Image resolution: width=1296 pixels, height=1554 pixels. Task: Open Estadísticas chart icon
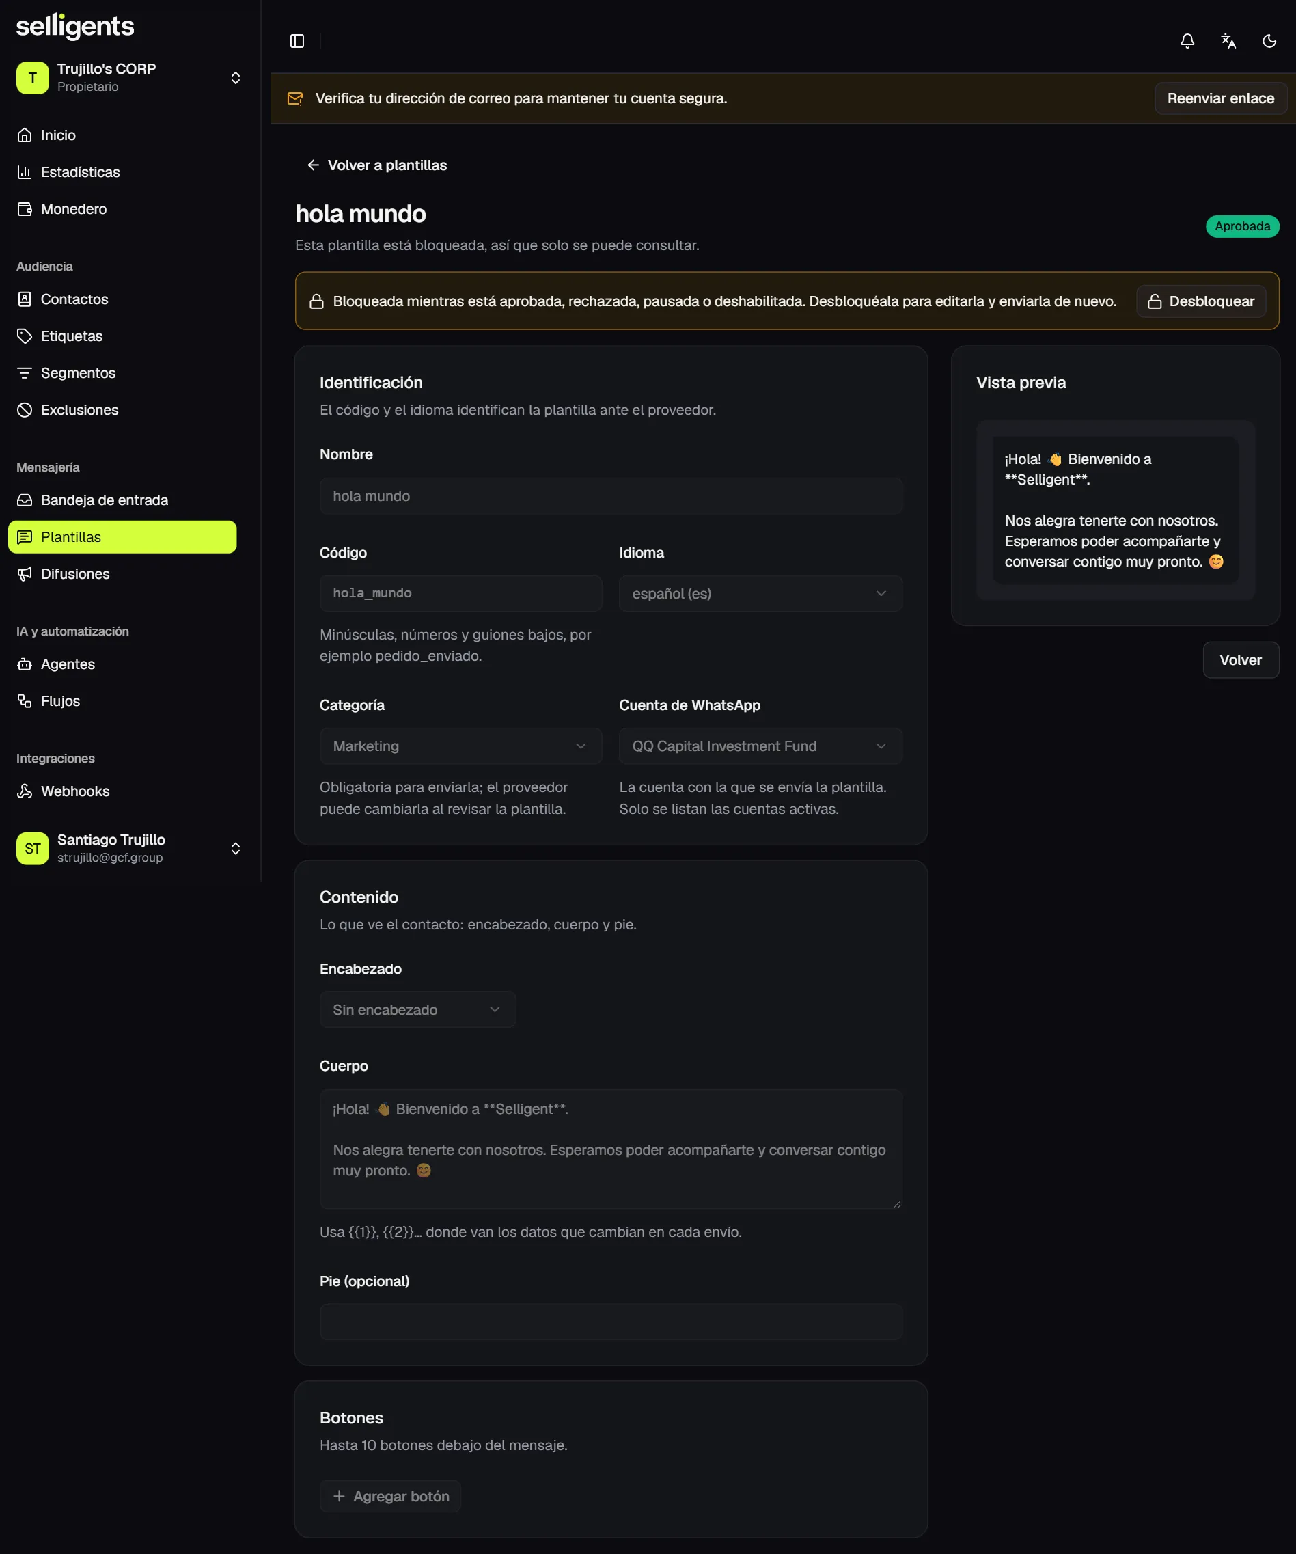pyautogui.click(x=25, y=172)
